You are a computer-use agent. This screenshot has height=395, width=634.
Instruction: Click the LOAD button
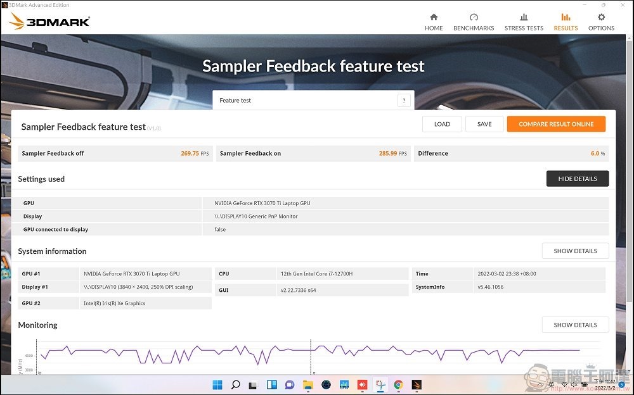(x=442, y=124)
